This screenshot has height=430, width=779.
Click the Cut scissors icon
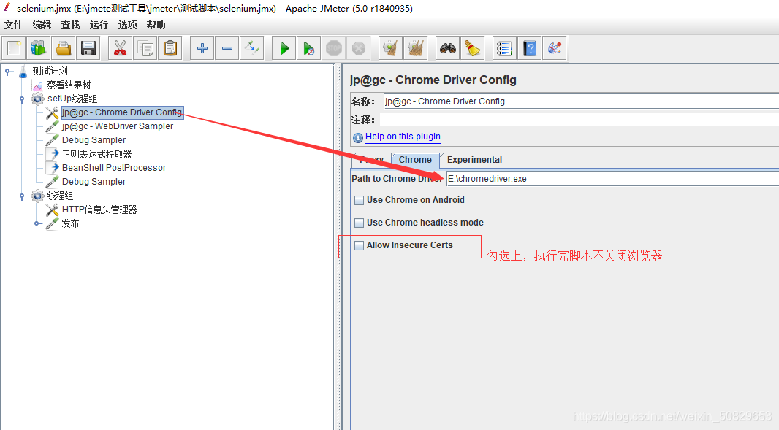pos(121,48)
